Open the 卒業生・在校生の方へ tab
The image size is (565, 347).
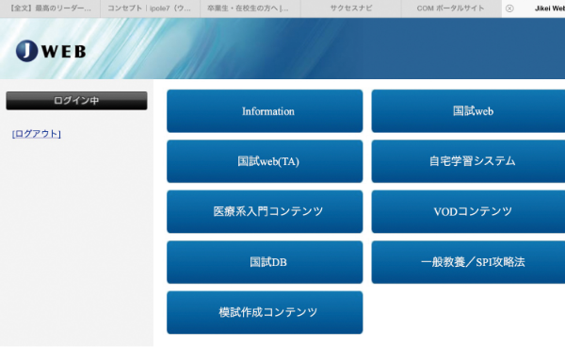[x=250, y=8]
